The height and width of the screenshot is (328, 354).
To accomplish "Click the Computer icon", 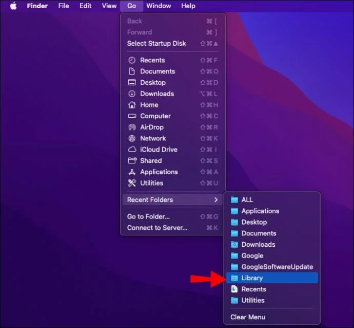I will click(132, 116).
